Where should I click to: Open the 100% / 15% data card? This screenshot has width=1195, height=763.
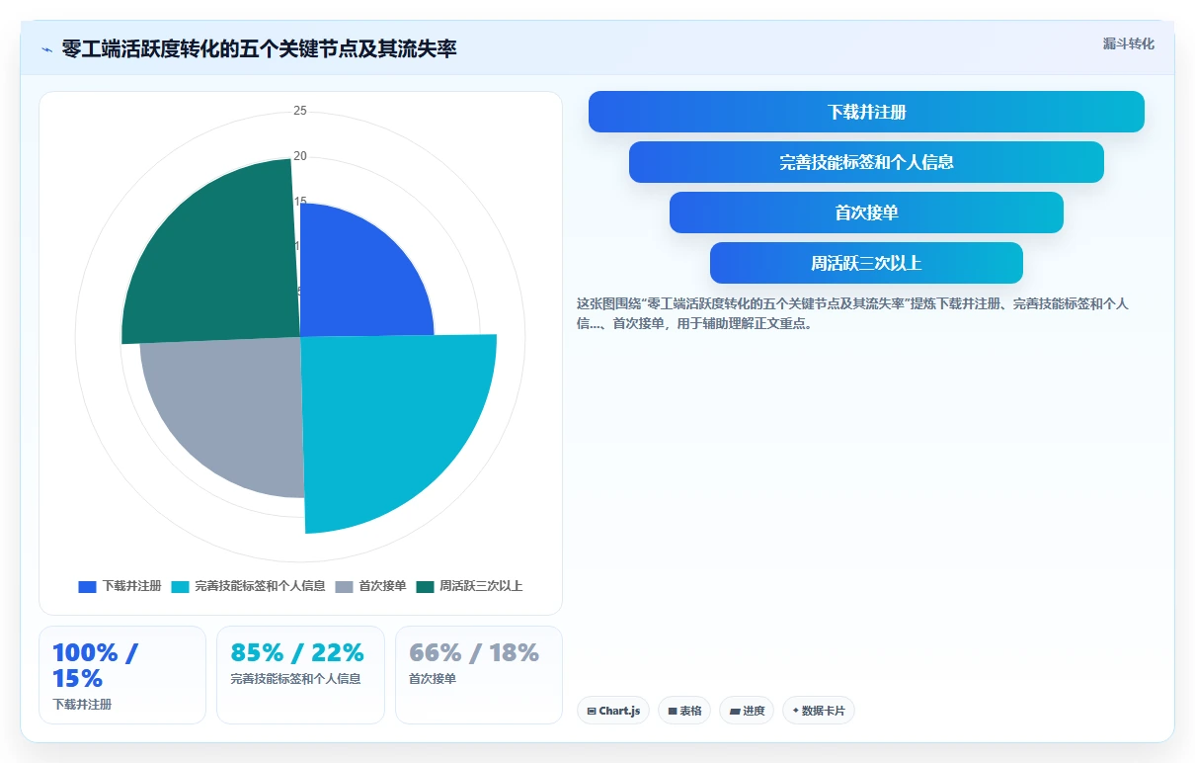point(122,675)
